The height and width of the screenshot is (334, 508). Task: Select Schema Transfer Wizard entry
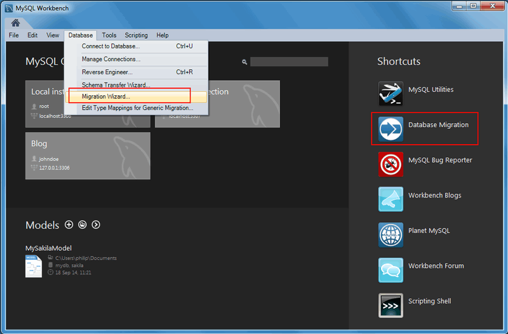tap(136, 85)
